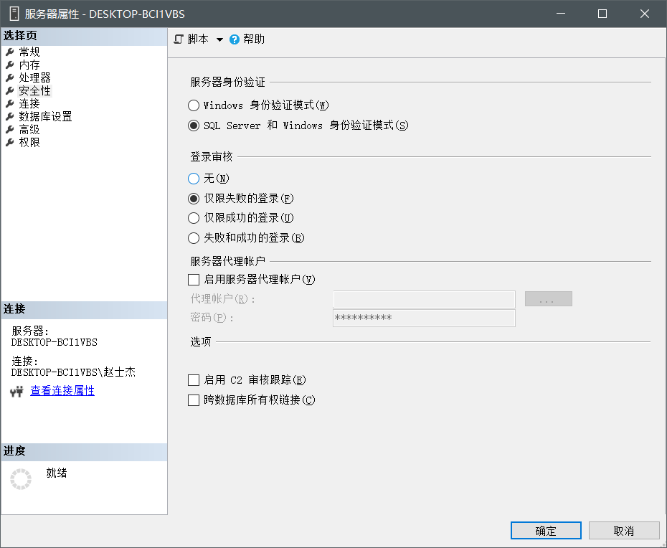
Task: Select 仅限失败的登录 radio button
Action: (x=194, y=198)
